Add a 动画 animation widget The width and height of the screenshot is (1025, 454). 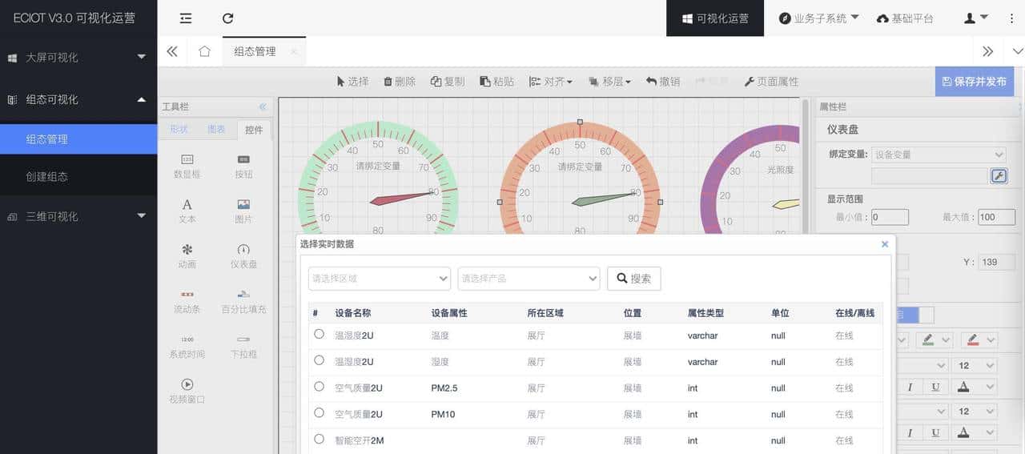(187, 255)
